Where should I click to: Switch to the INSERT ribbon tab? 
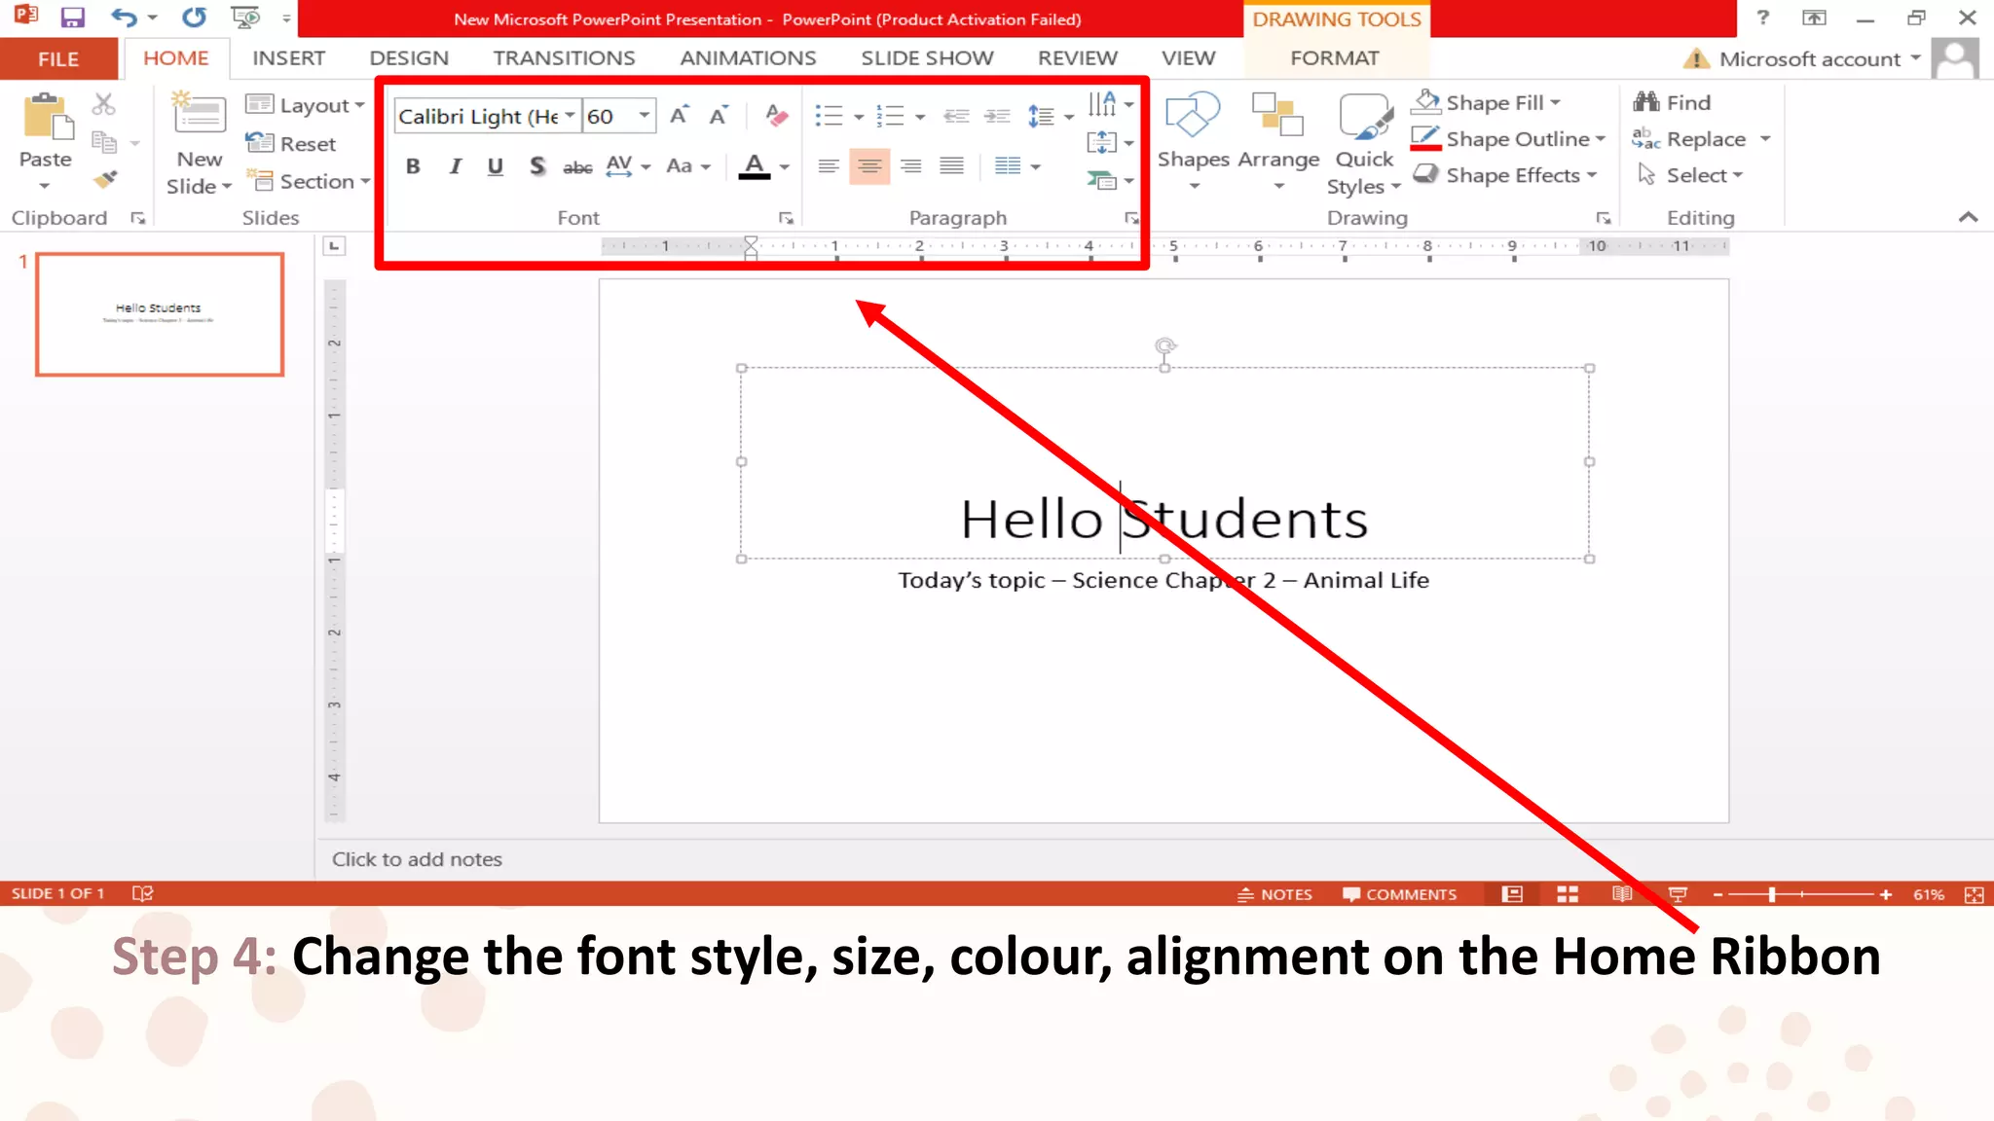pyautogui.click(x=288, y=58)
